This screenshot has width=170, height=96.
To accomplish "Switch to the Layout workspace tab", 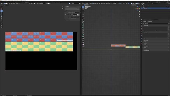I will 15,2.
